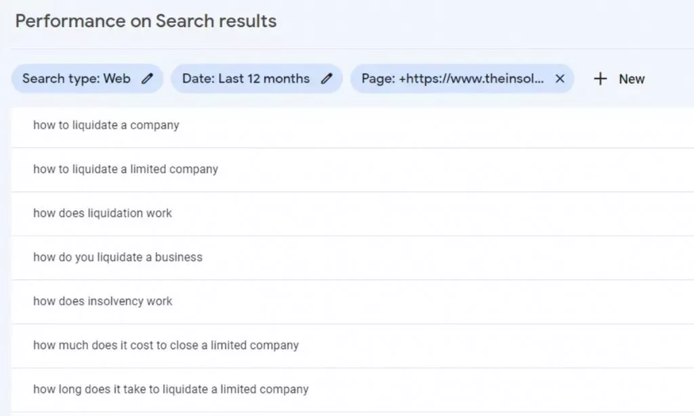Click the pencil icon on Search type filter
Image resolution: width=694 pixels, height=416 pixels.
point(148,78)
